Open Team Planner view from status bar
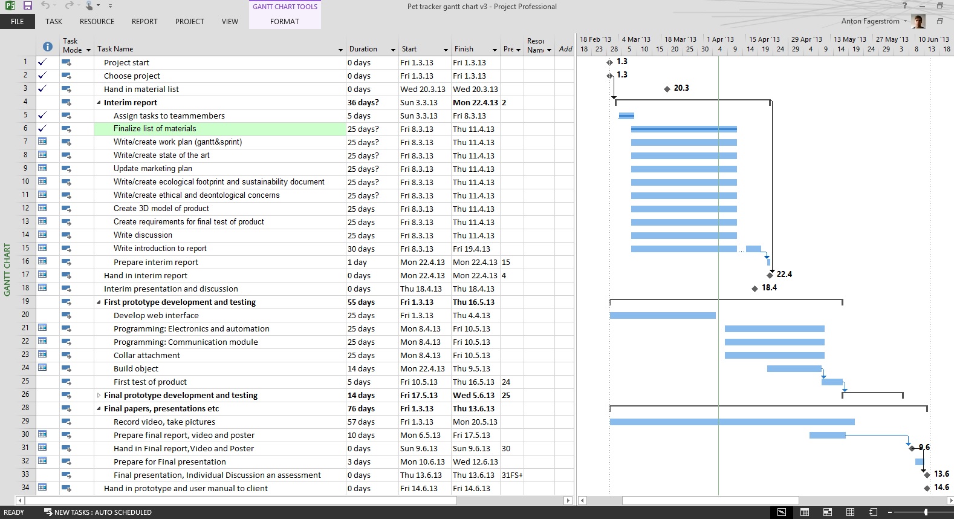The width and height of the screenshot is (954, 519). pyautogui.click(x=827, y=512)
